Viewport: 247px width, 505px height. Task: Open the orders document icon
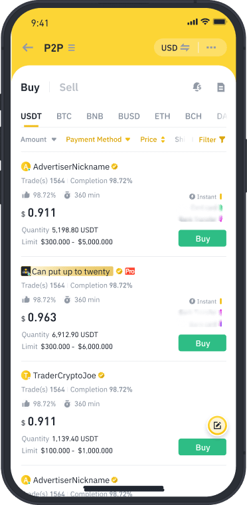(x=221, y=88)
